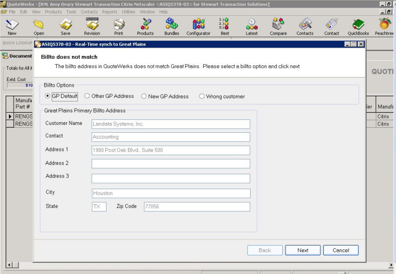Open the Reports menu
Screen dimensions: 396x274
109,12
